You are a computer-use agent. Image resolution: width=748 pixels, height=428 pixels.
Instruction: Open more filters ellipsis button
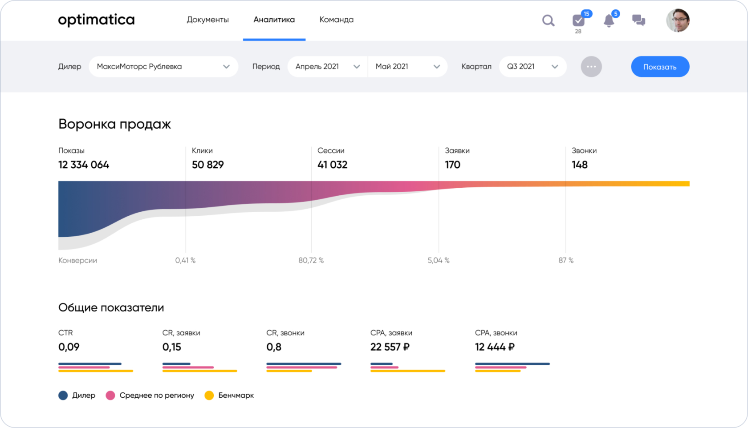(591, 67)
